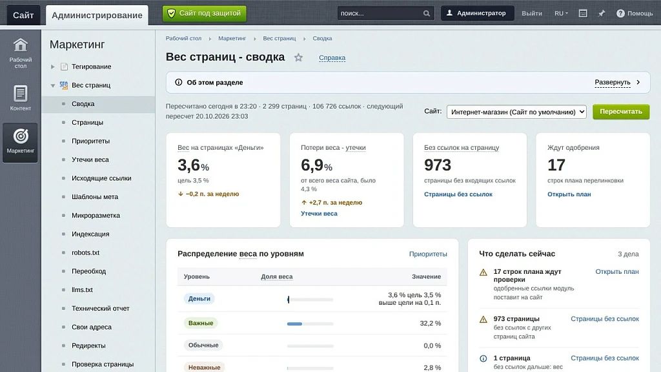
Task: Open the RU language dropdown
Action: 561,14
